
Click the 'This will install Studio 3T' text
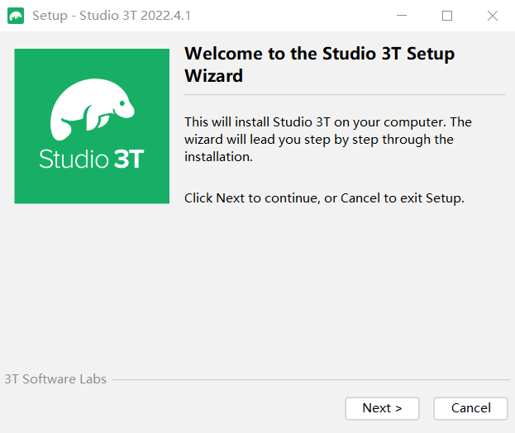coord(257,122)
